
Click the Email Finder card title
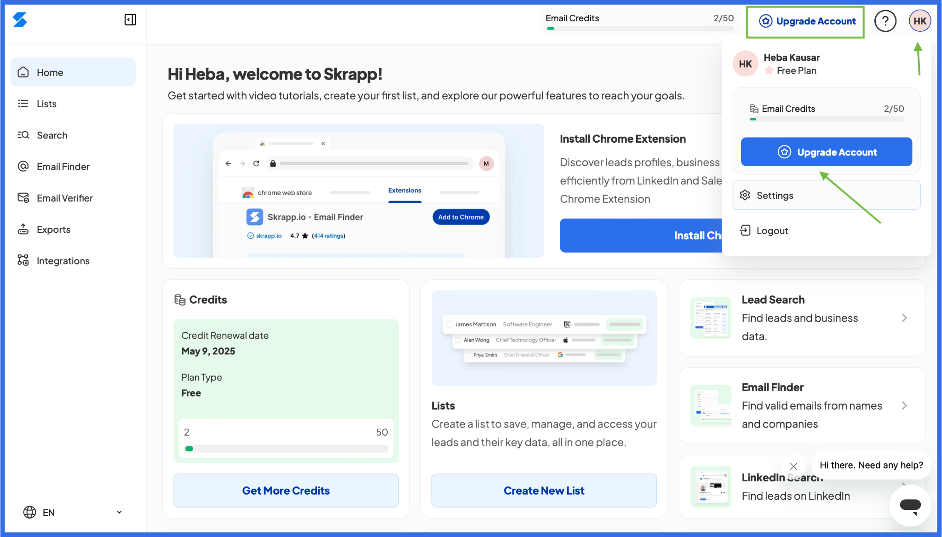tap(773, 387)
